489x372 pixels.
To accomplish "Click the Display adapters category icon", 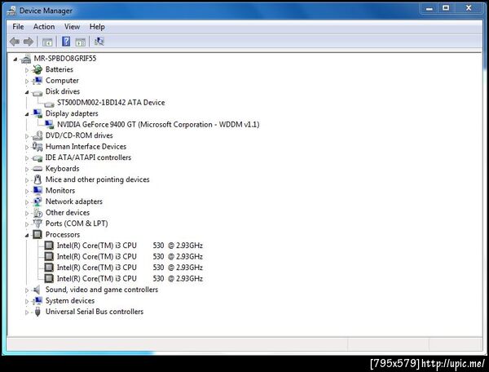I will click(x=37, y=113).
